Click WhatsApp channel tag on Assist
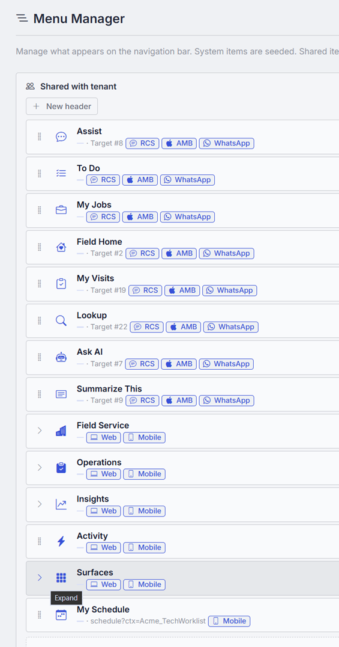Viewport: 339px width, 647px height. click(x=227, y=143)
